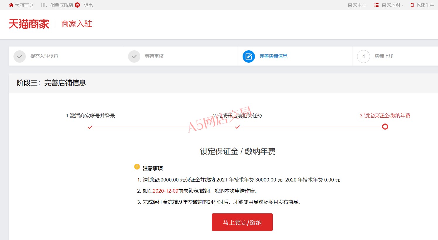Screen dimensions: 438x240
Task: Click the 3.锁定保证金/缴纳年费 sub-step label
Action: (x=385, y=116)
